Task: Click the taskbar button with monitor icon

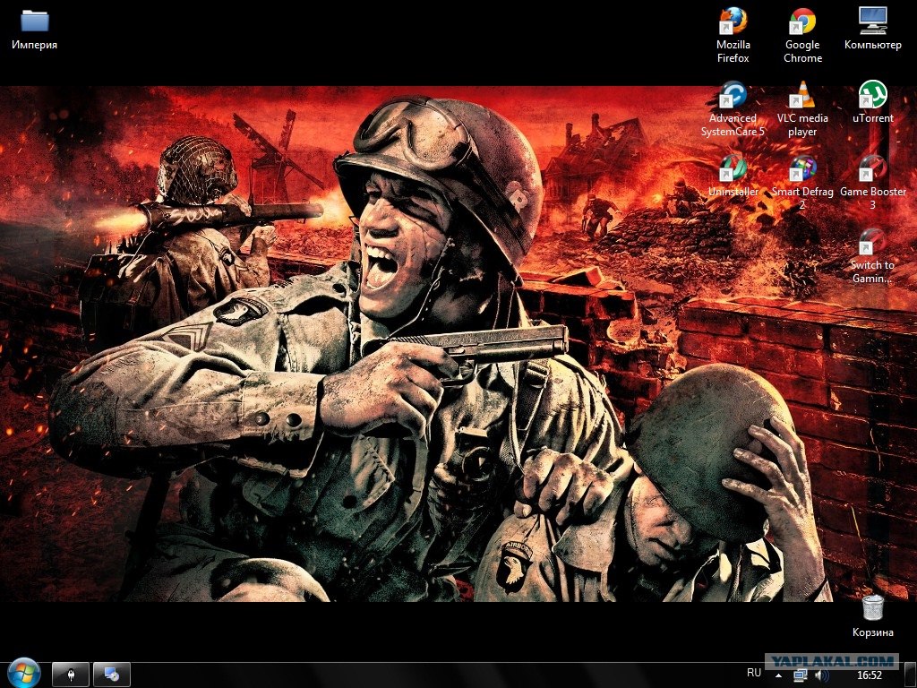Action: [112, 675]
